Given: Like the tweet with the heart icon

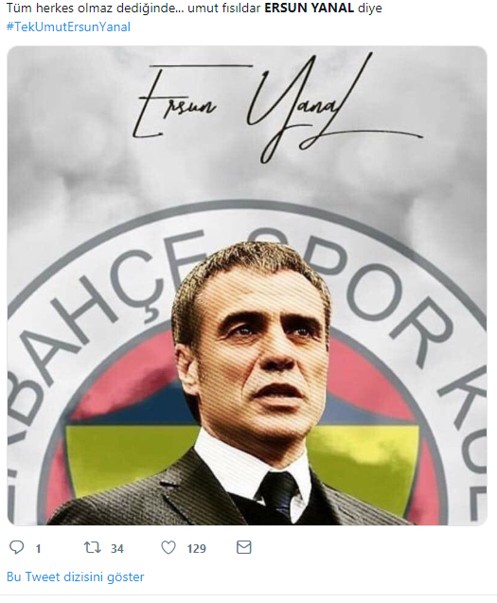Looking at the screenshot, I should 169,547.
